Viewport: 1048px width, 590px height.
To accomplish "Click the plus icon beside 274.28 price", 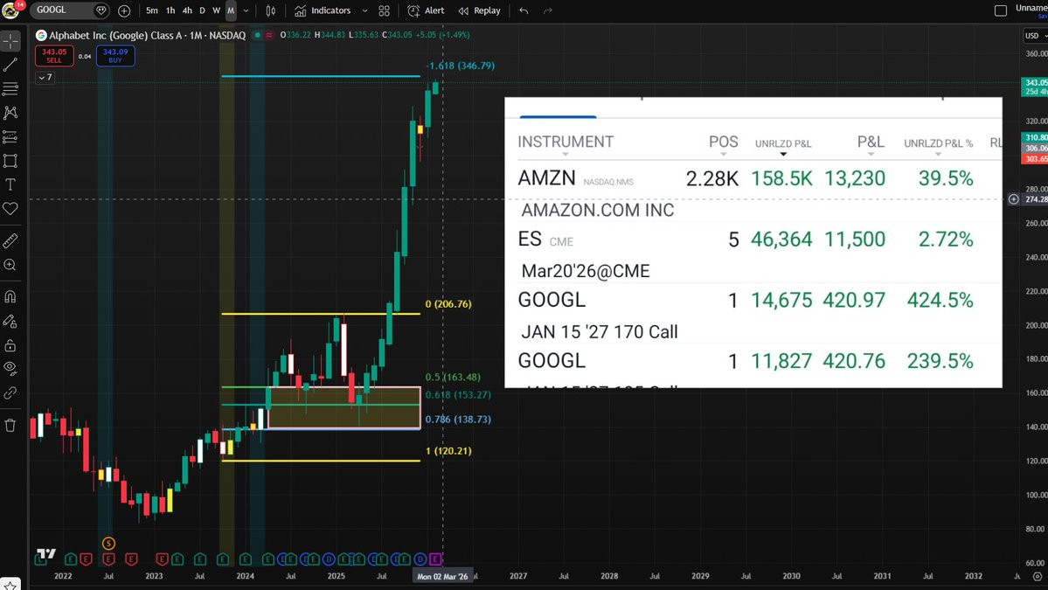I will (x=1014, y=199).
